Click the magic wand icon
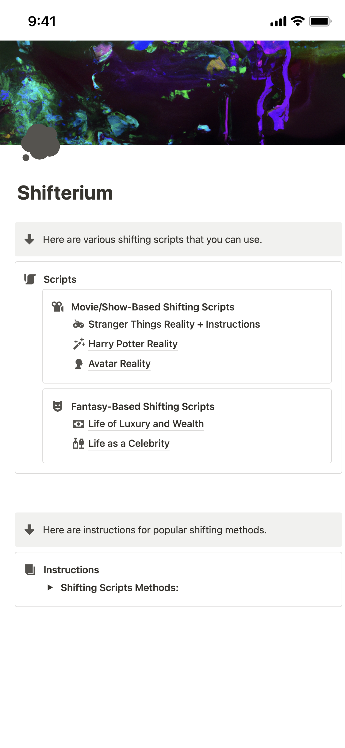 79,344
